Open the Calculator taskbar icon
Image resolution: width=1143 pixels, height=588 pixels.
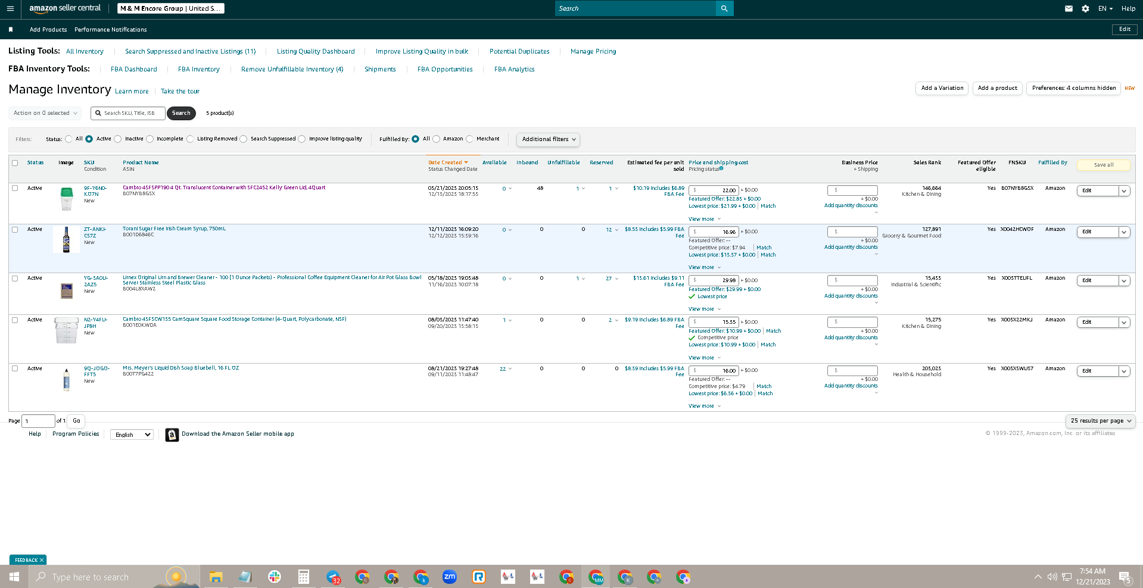click(304, 577)
